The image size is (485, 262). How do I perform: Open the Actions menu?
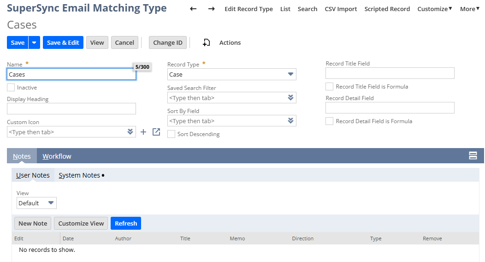(x=230, y=43)
